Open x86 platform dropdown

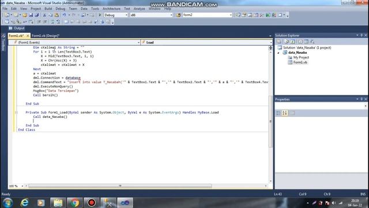coord(151,15)
